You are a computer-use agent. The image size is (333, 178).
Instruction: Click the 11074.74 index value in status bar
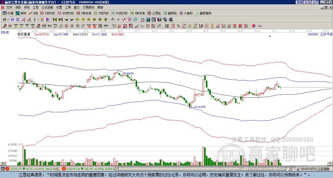73,169
